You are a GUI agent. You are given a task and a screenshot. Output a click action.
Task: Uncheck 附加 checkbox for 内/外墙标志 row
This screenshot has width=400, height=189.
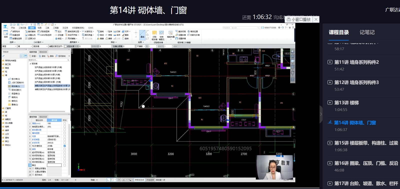click(x=65, y=146)
